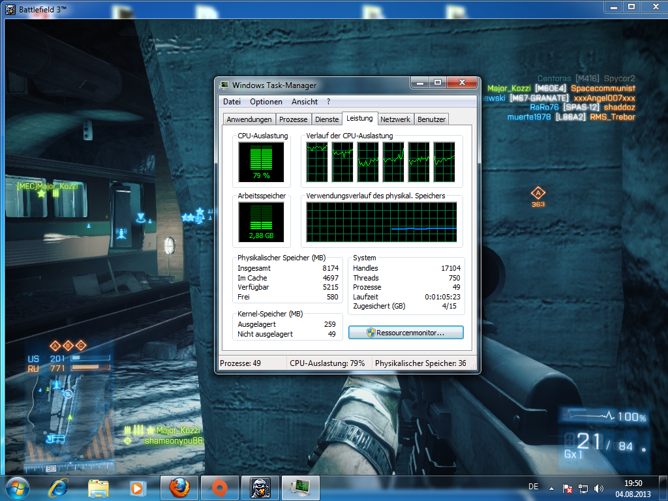Open the ? help menu
This screenshot has width=668, height=501.
click(x=329, y=102)
